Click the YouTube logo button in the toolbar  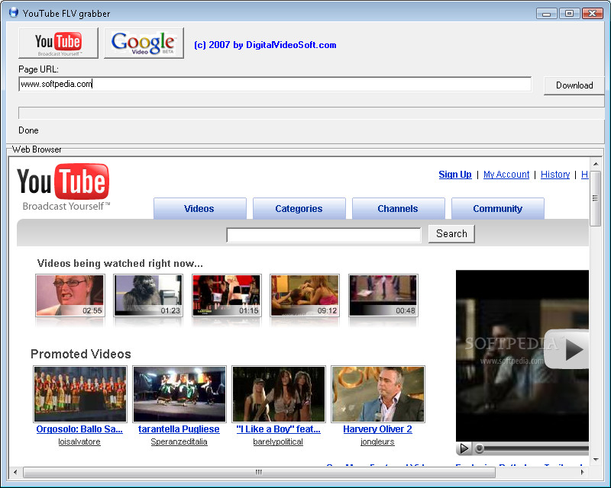(x=59, y=43)
